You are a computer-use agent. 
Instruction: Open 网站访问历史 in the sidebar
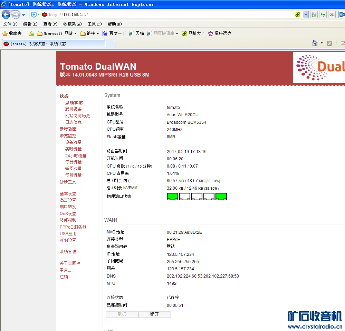[77, 116]
